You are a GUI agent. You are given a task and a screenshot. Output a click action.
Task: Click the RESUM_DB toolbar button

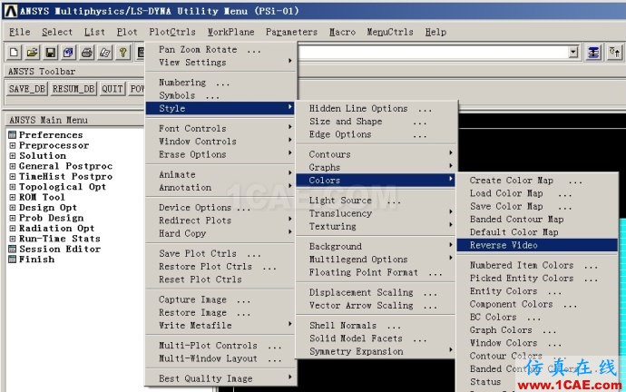(x=73, y=89)
